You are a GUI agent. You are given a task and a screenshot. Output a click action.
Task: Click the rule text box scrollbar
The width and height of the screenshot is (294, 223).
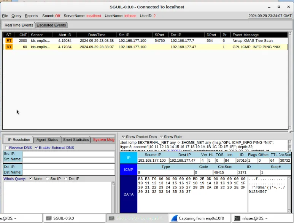click(x=290, y=145)
